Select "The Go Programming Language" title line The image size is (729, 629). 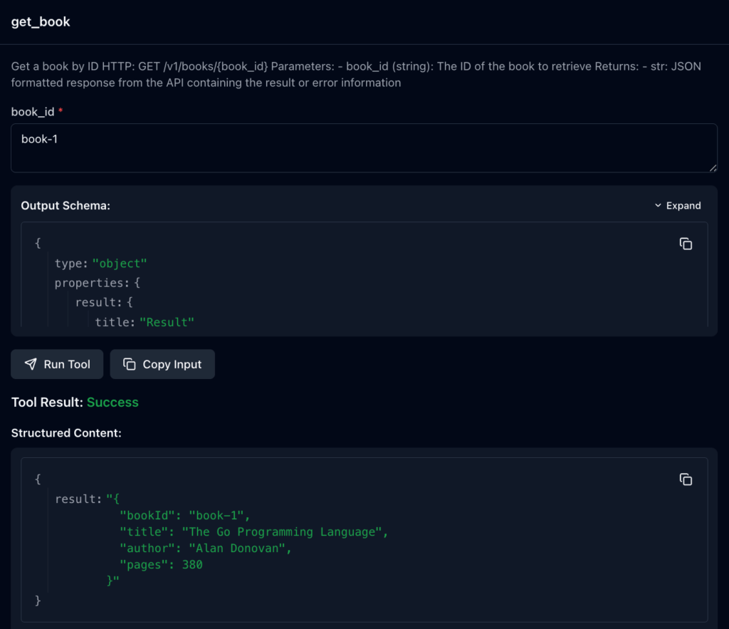tap(253, 532)
